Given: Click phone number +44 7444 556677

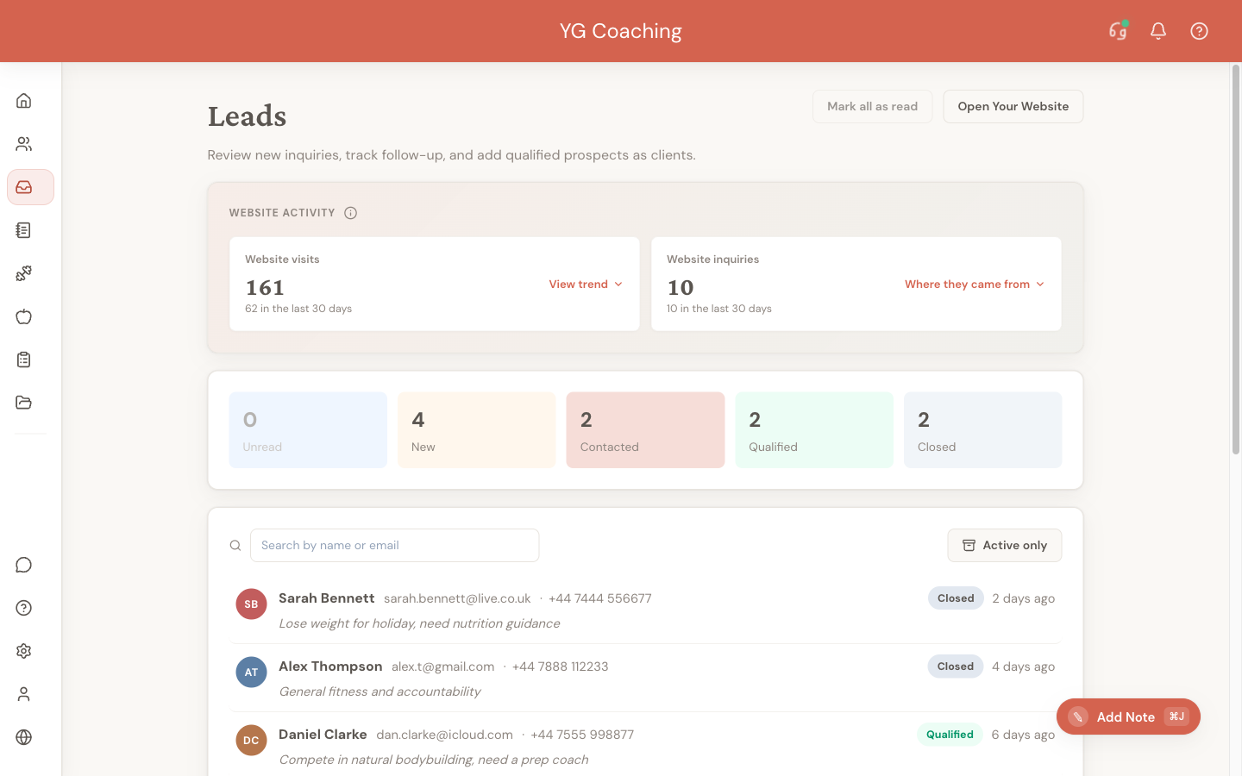Looking at the screenshot, I should [x=599, y=598].
